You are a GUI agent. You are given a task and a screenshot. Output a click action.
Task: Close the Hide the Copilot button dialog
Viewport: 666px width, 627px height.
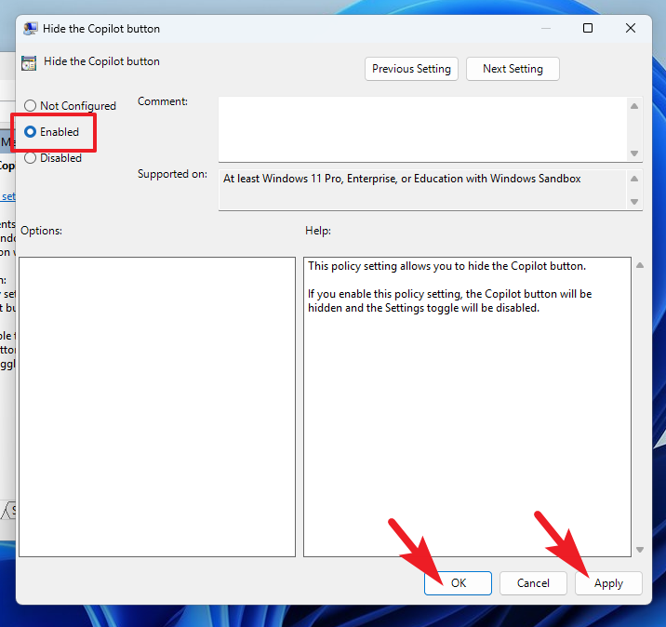(631, 28)
